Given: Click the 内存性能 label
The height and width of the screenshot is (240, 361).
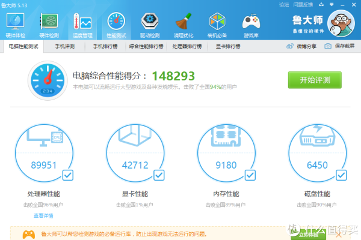Looking at the screenshot, I should click(226, 194).
